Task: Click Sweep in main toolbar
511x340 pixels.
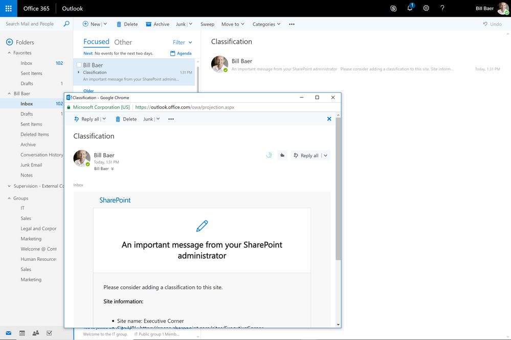Action: (x=207, y=24)
